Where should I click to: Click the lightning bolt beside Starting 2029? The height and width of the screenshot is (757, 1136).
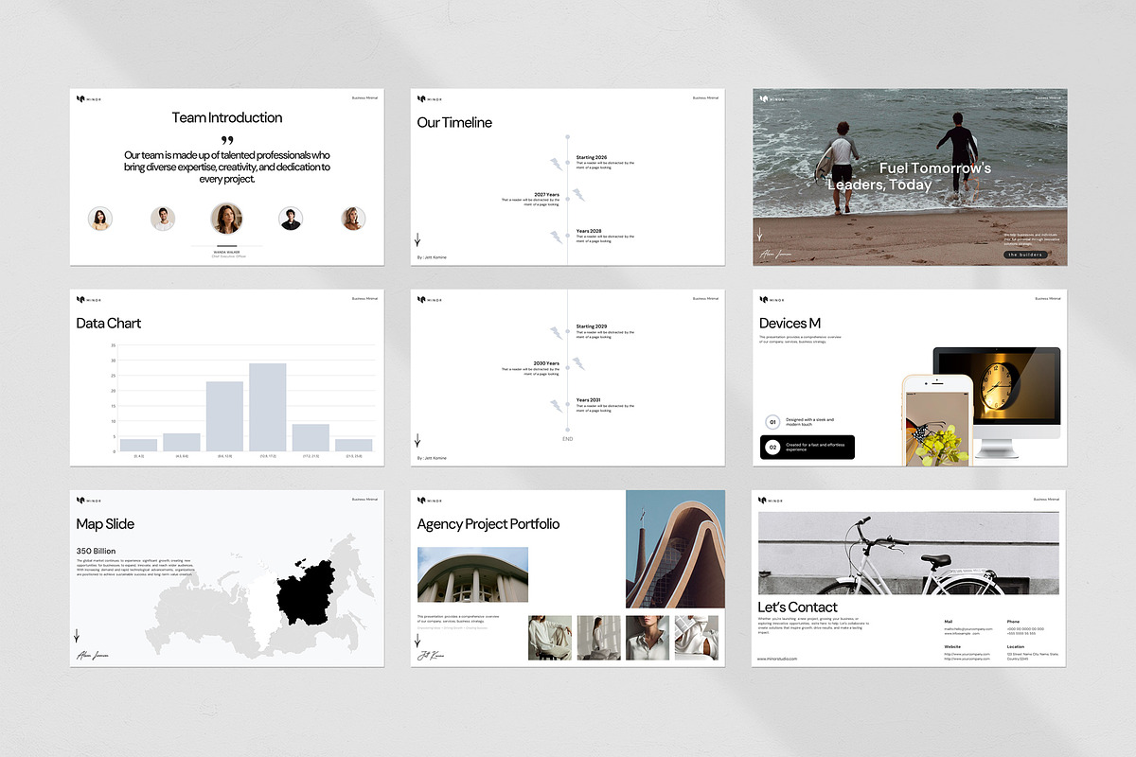[557, 332]
